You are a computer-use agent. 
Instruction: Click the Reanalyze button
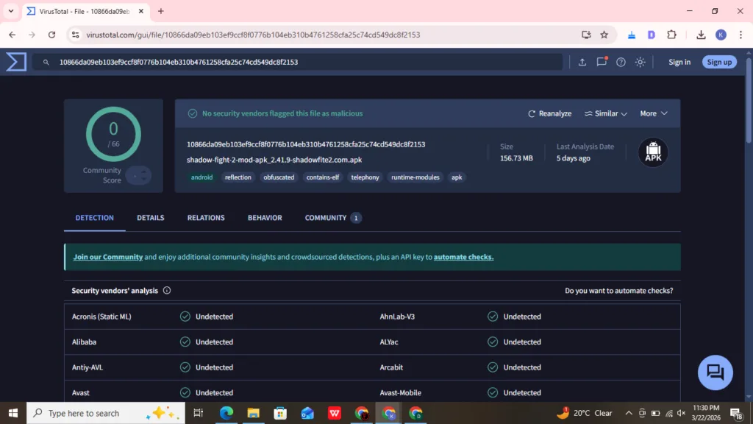[x=550, y=113]
